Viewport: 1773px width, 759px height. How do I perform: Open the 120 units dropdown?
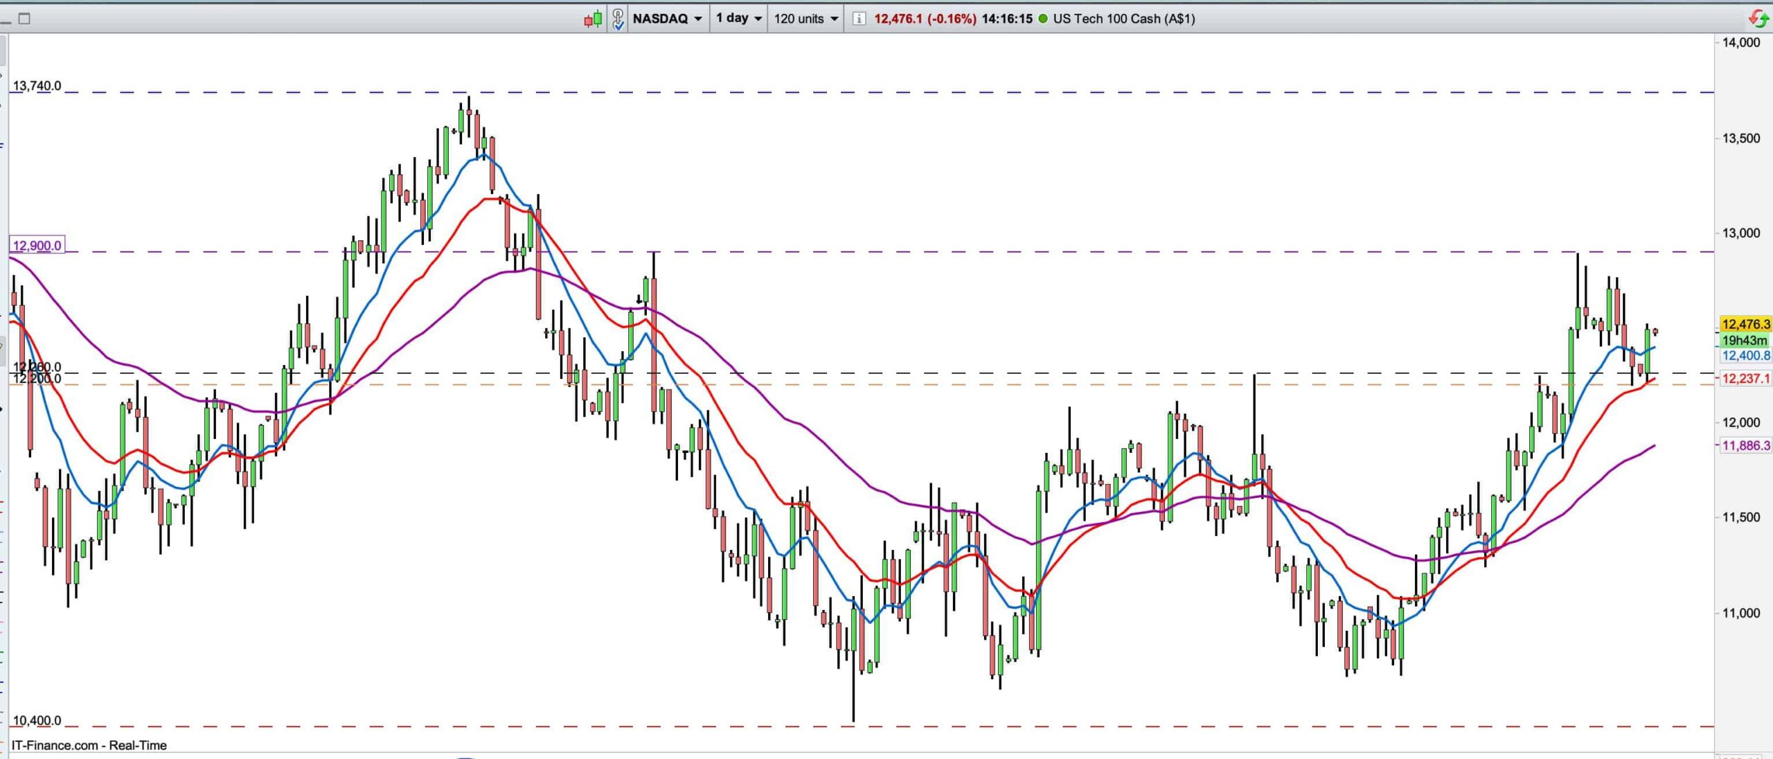805,19
